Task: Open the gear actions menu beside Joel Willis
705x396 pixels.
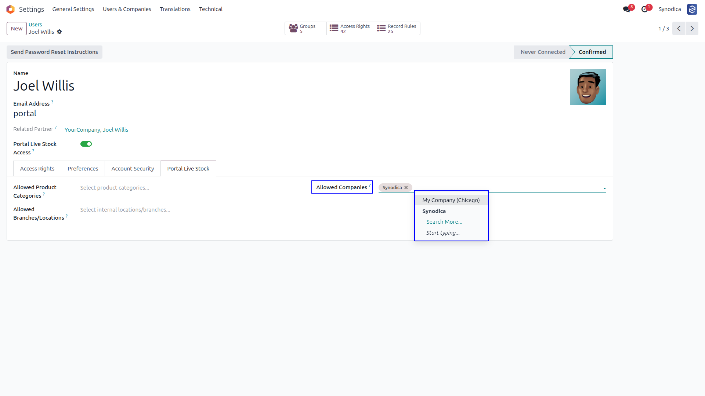Action: click(x=59, y=32)
